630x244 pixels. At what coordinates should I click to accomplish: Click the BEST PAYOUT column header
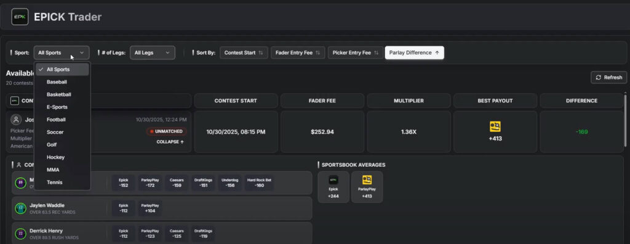495,101
